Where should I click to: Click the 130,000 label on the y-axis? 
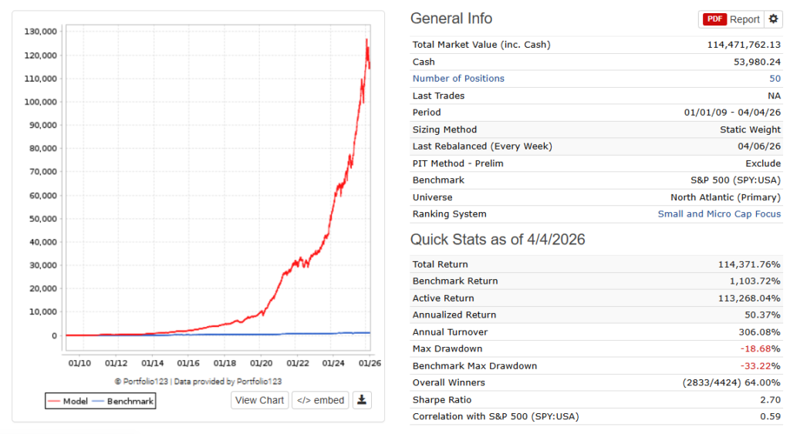pyautogui.click(x=41, y=32)
